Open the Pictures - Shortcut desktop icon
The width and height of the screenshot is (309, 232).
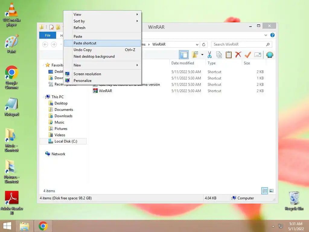[12, 172]
